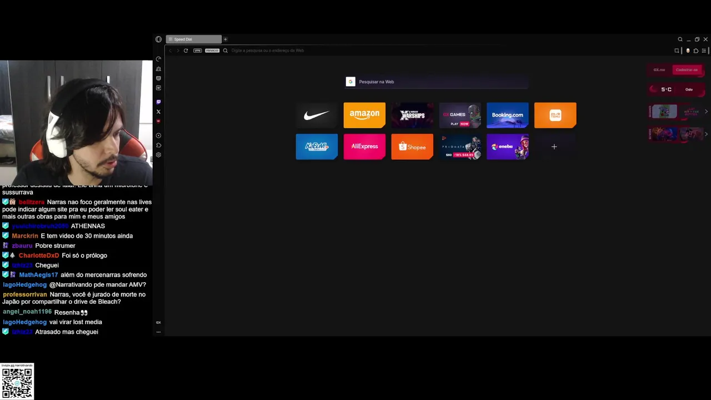Click username zbauru in chat

[x=22, y=246]
